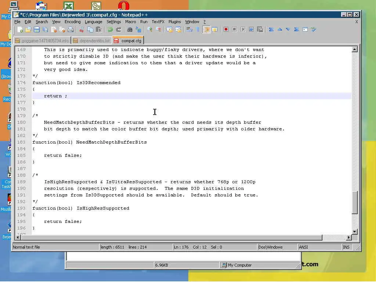Play back the recorded macro
The height and width of the screenshot is (282, 376).
click(x=243, y=29)
